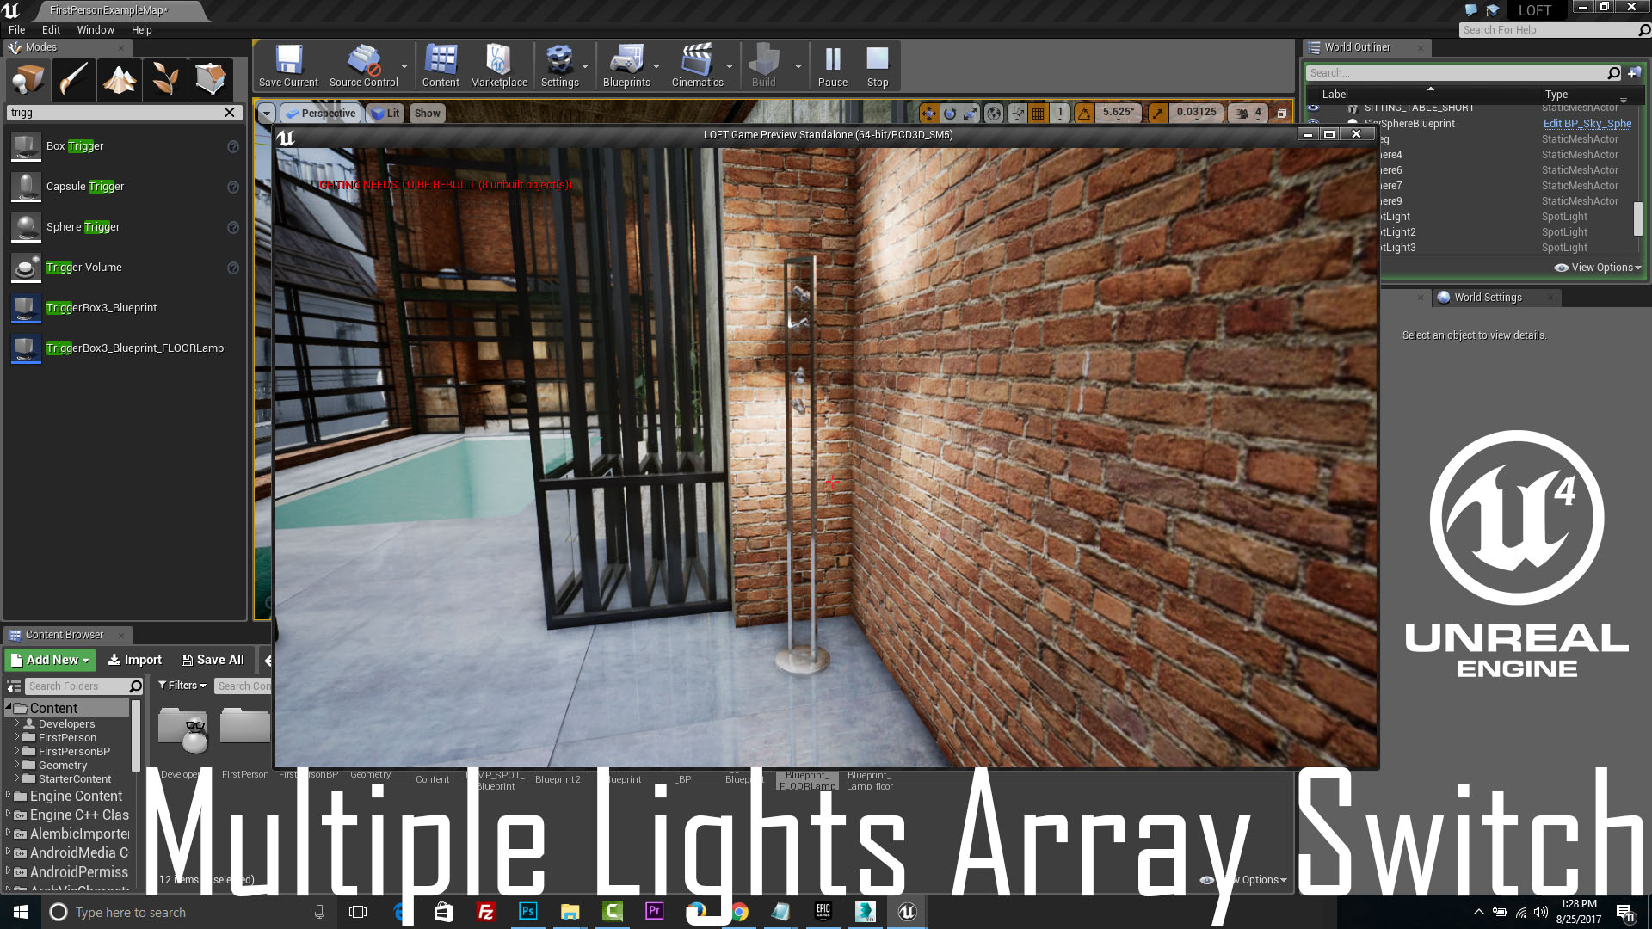Toggle scale snapping in viewport

click(x=1157, y=113)
